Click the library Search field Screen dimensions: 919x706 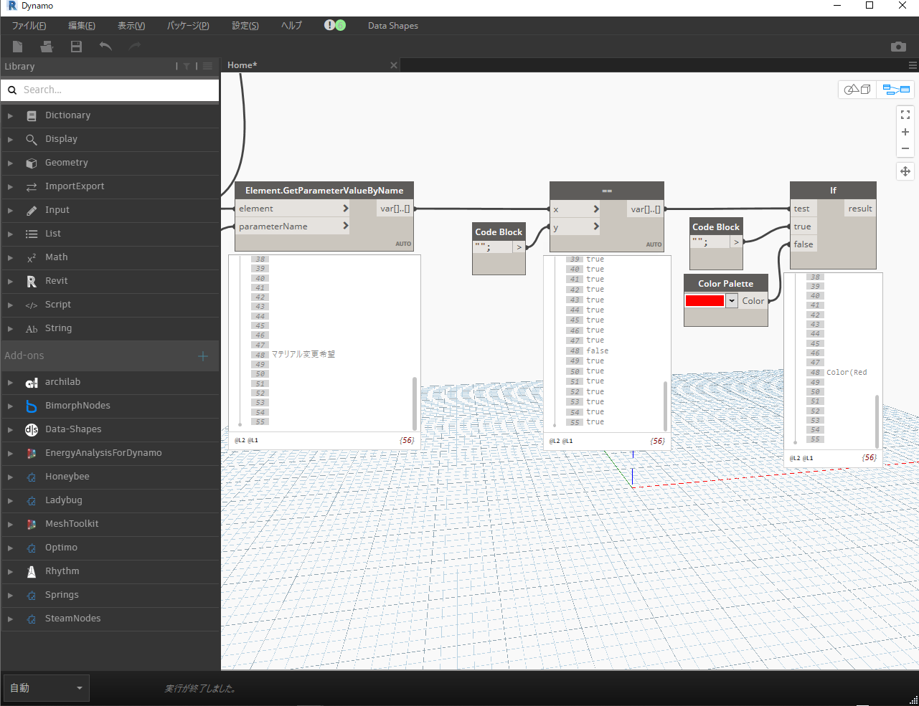(x=110, y=90)
